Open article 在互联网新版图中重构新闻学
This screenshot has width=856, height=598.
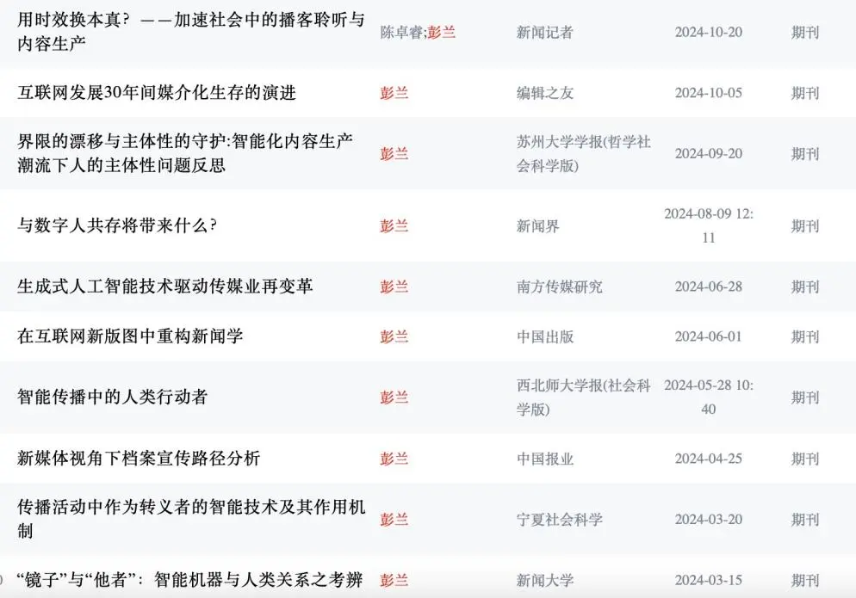(130, 336)
